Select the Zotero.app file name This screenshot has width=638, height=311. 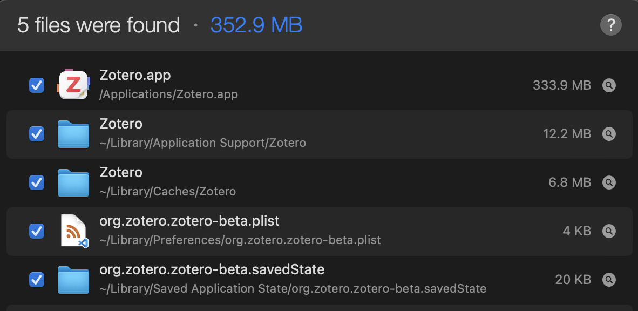pos(135,76)
